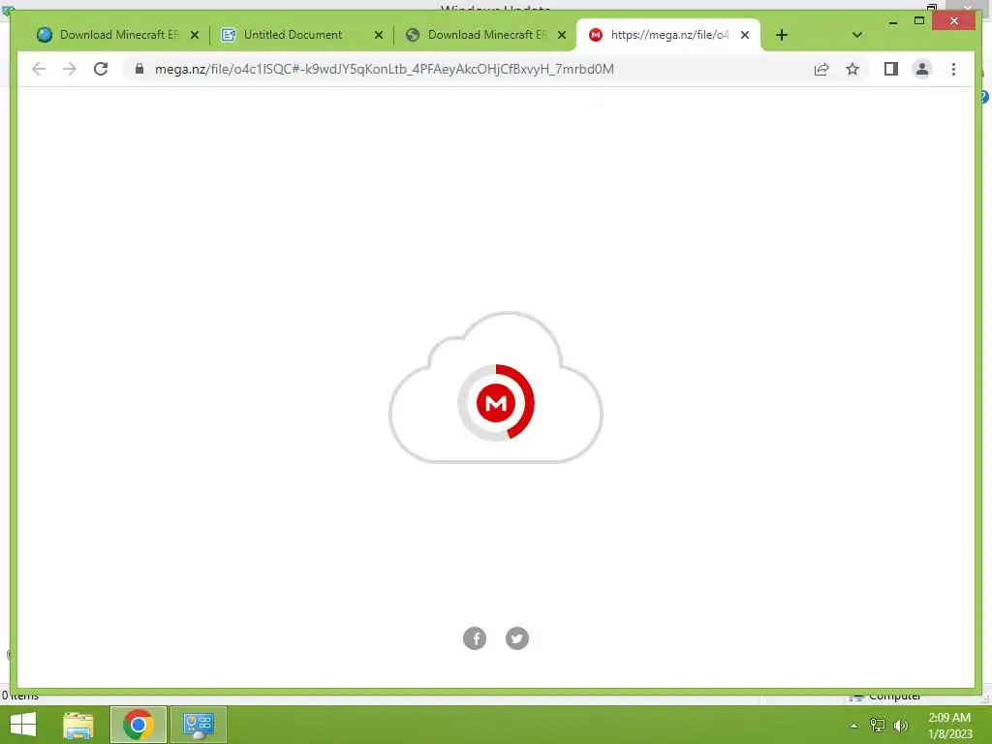Switch to the third tab, Download Minecraft

point(485,35)
